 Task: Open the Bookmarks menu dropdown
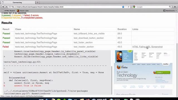point(170,11)
